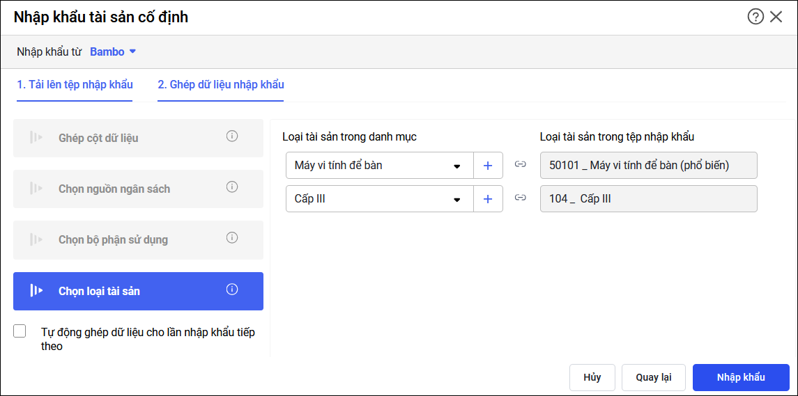Click plus button next to Máy vi tính để bàn

coord(488,166)
